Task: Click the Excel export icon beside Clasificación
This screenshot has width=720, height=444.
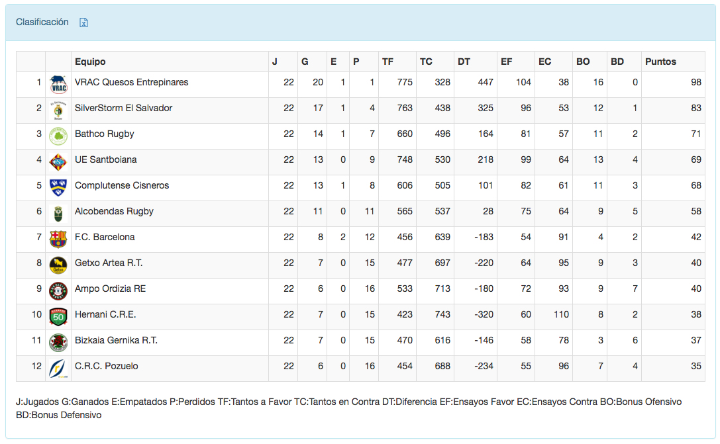Action: 84,22
